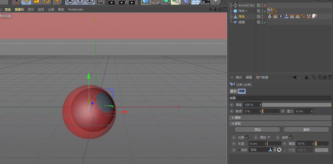The width and height of the screenshot is (333, 164).
Task: Open new attribute manager window icon
Action: pyautogui.click(x=330, y=77)
